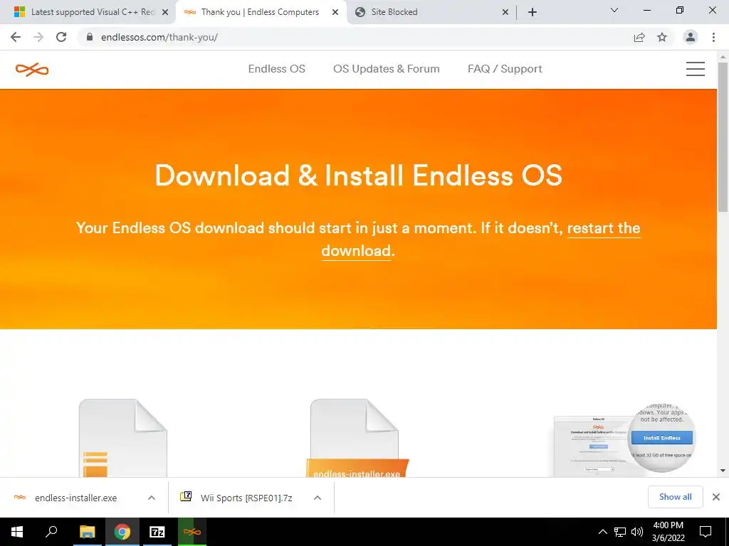Open the hamburger menu on the Endless site
The height and width of the screenshot is (546, 729).
point(695,69)
